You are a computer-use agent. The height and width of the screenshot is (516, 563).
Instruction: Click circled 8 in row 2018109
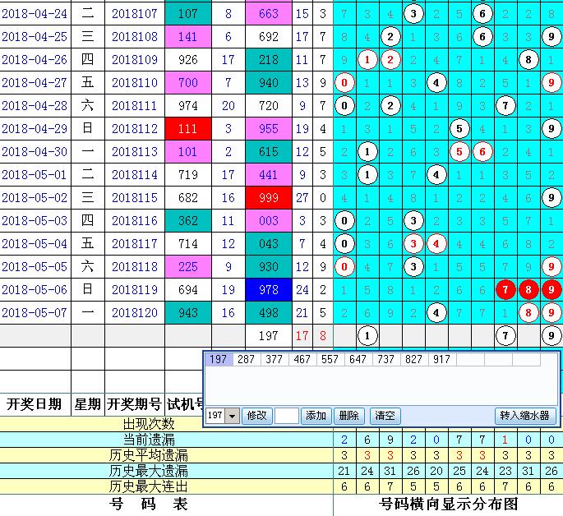tap(528, 59)
